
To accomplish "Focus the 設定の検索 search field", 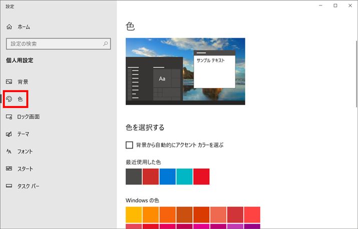I will [x=53, y=44].
